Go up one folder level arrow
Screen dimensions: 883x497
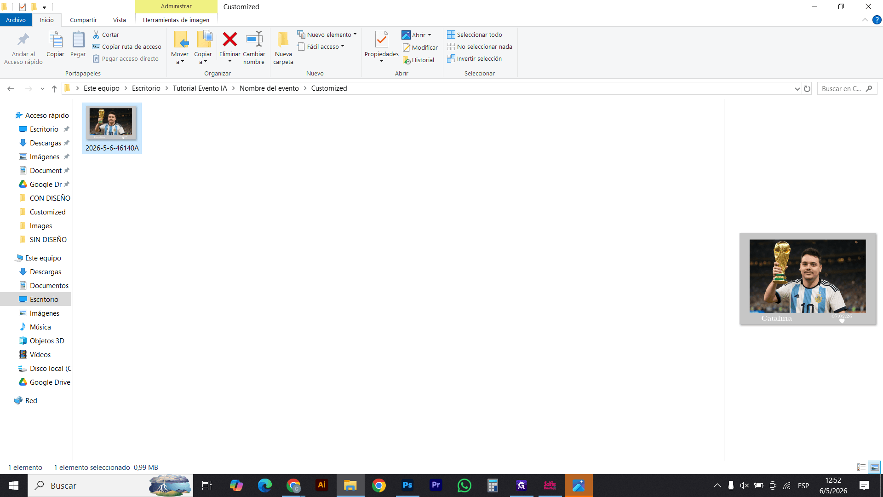[54, 88]
